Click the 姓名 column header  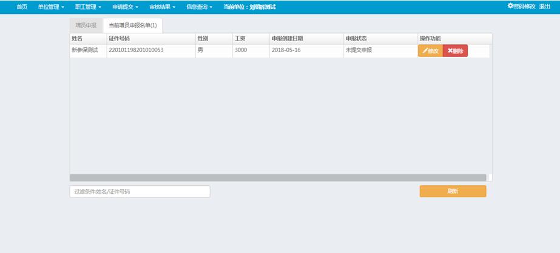coord(77,39)
